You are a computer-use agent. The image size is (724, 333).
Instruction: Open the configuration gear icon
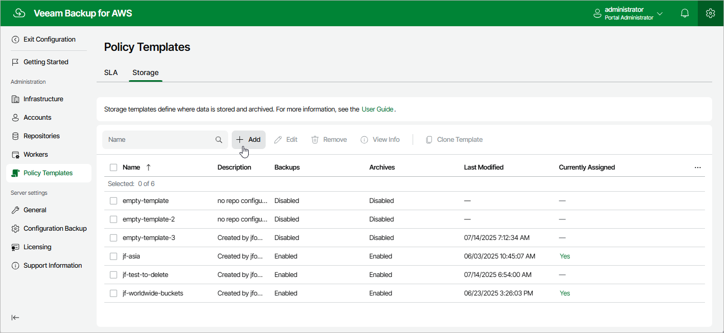tap(711, 13)
